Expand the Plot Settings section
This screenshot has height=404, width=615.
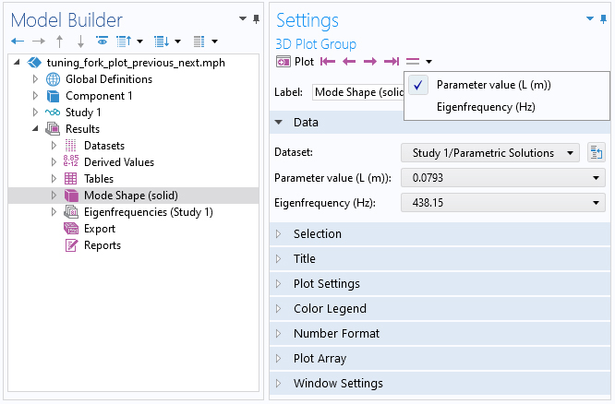click(279, 284)
